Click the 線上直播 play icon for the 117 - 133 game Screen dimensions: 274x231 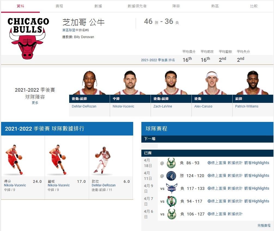(x=209, y=188)
